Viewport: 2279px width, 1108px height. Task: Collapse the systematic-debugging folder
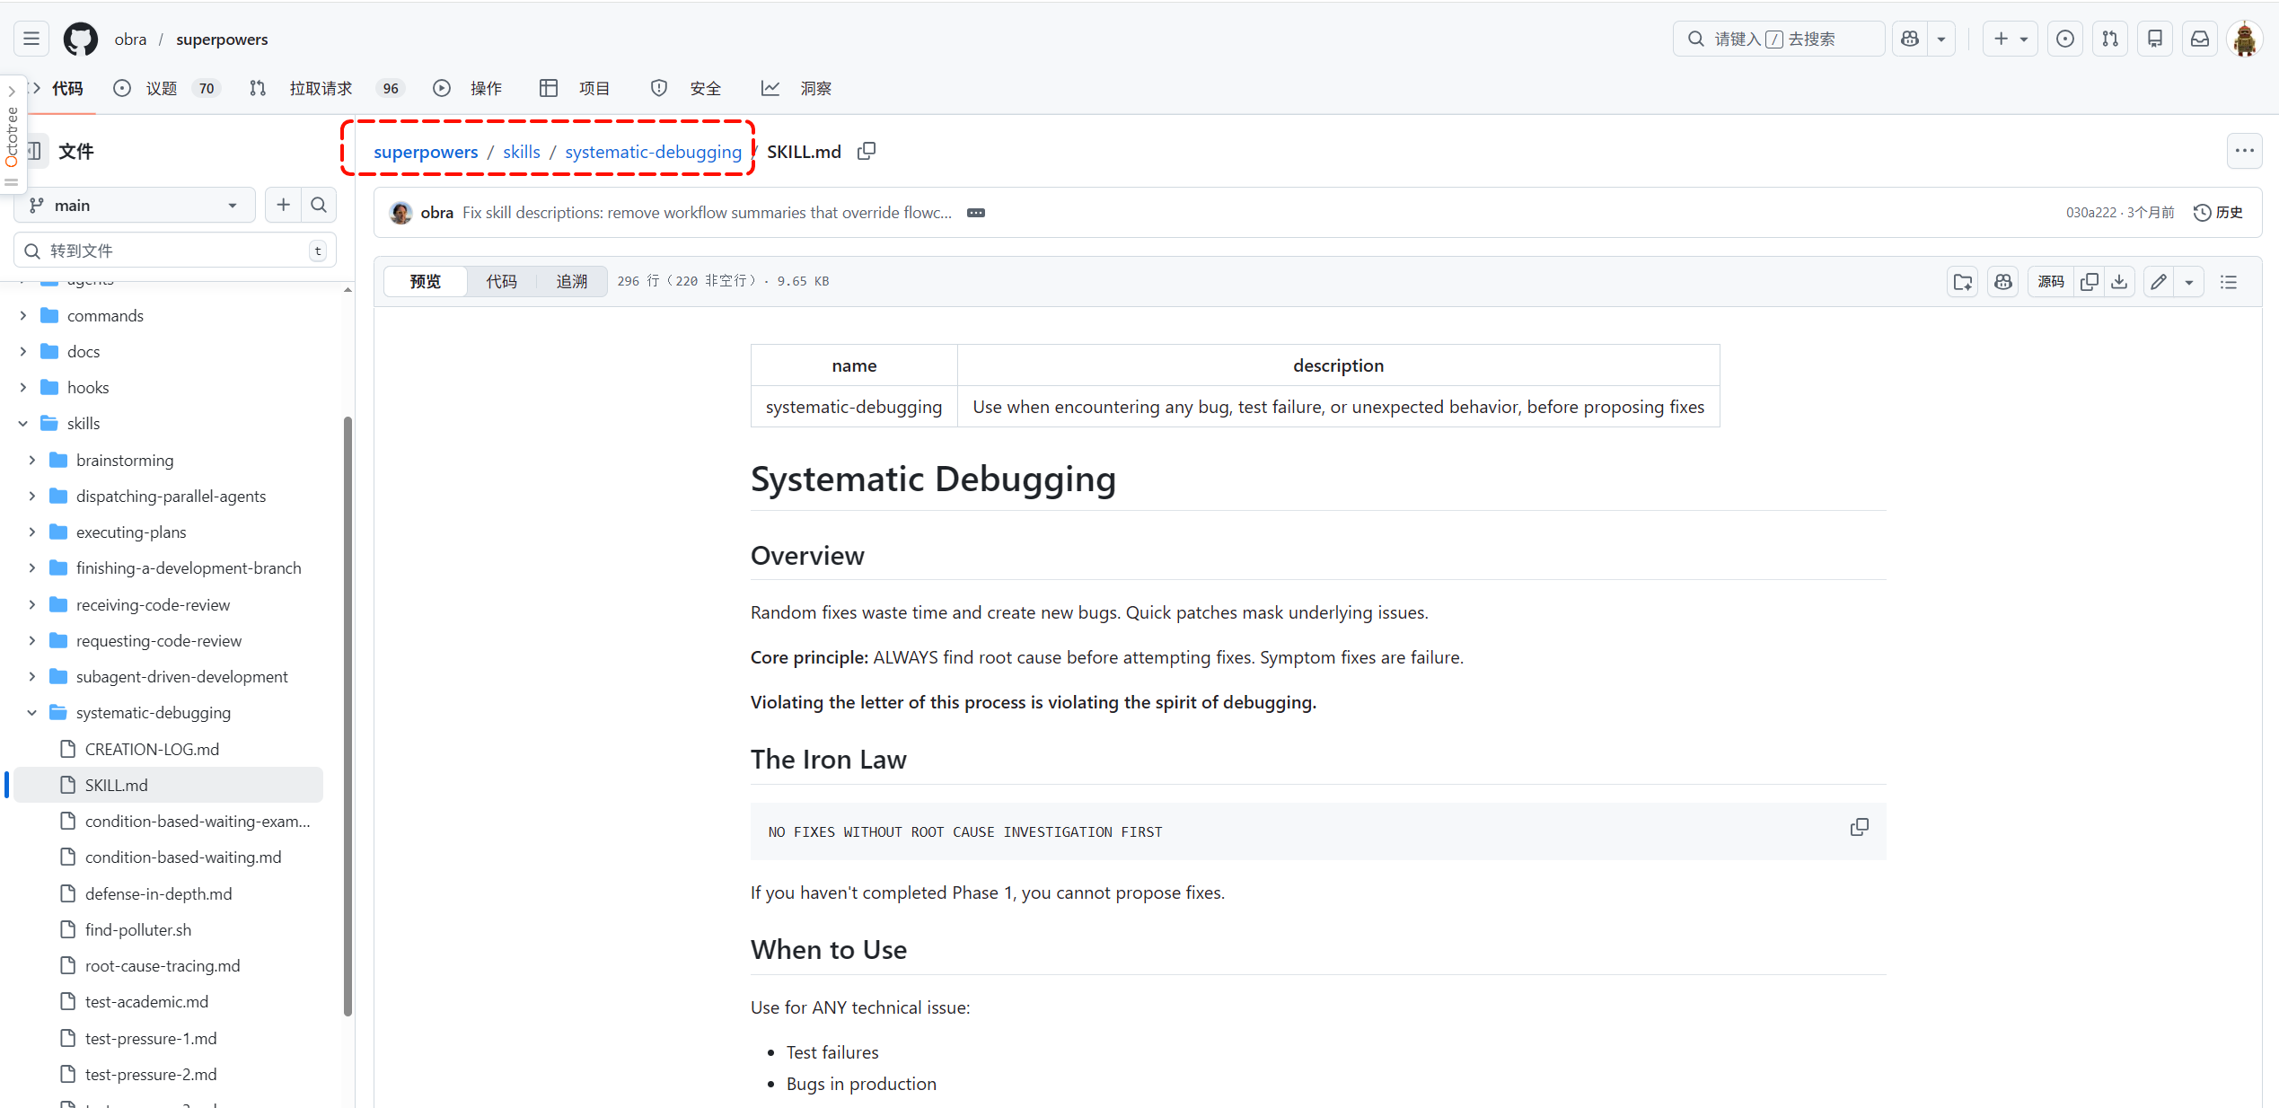point(32,712)
